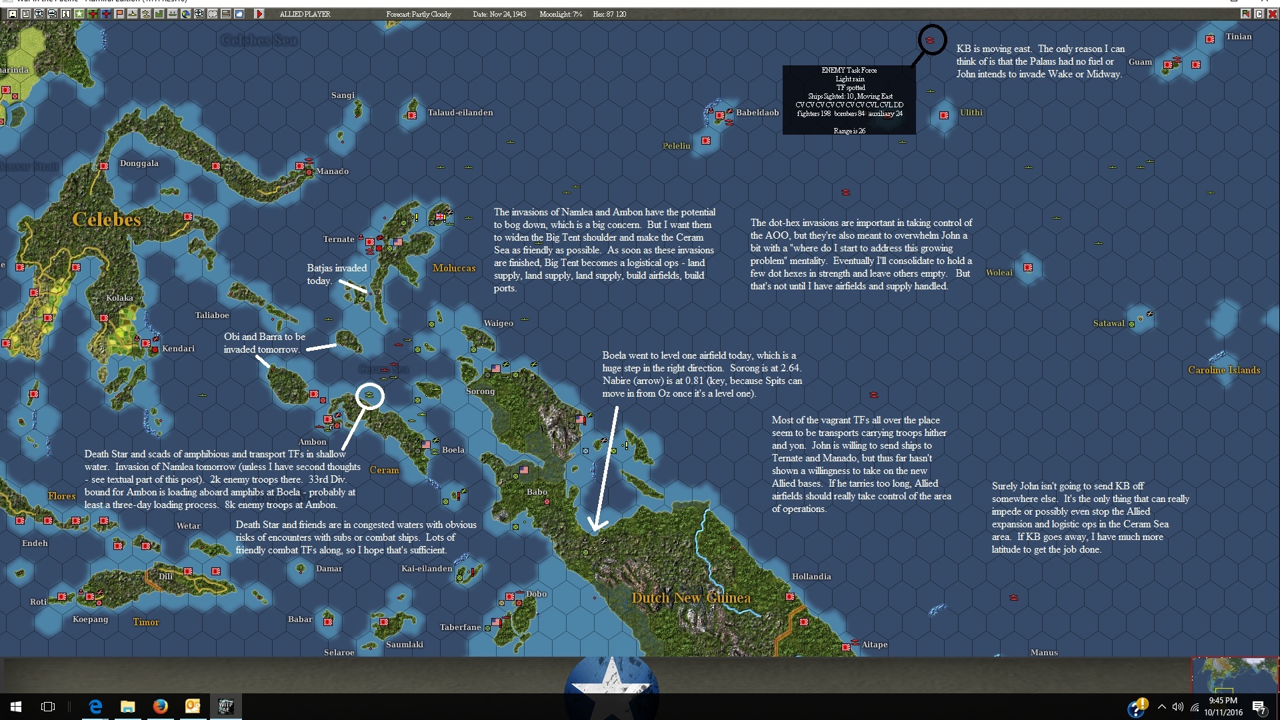The image size is (1280, 720).
Task: Open the document list toolbar icon
Action: click(x=25, y=13)
